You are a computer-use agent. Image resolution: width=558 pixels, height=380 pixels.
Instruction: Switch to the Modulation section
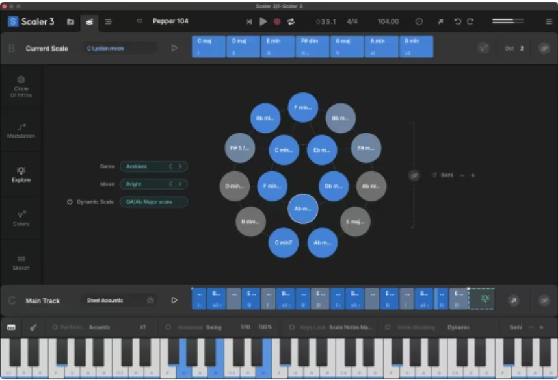tap(21, 131)
